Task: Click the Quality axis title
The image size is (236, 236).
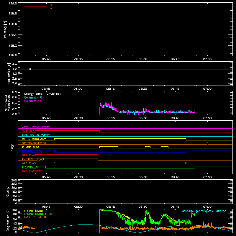Action: point(8,191)
